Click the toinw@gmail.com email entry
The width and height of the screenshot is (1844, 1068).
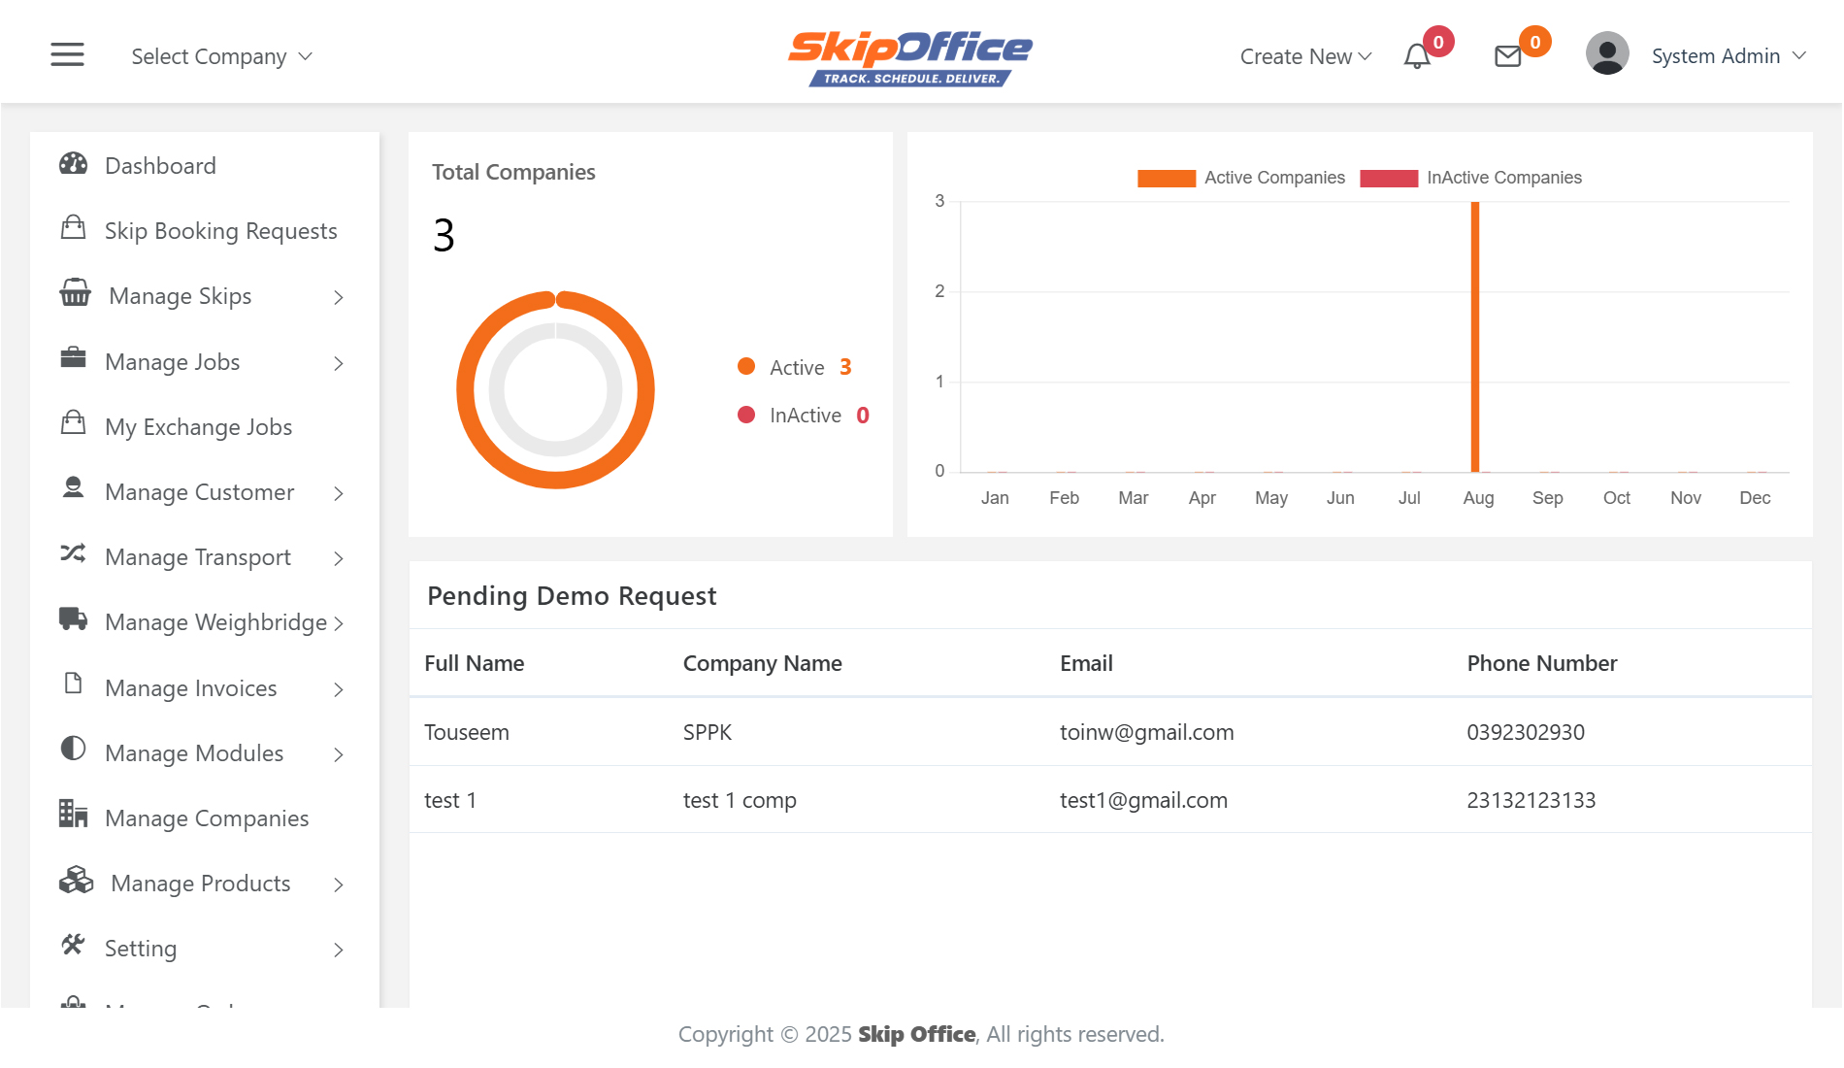point(1146,732)
